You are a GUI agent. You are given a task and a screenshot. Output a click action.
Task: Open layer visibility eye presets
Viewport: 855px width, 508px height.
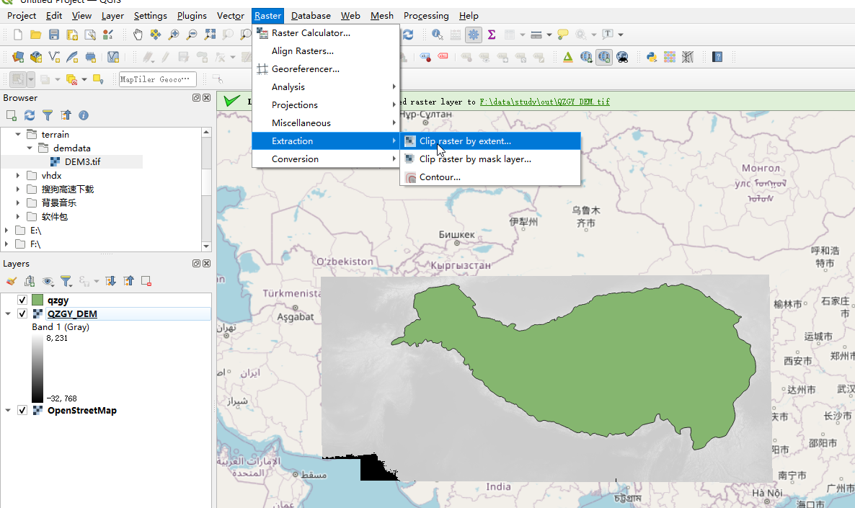pos(48,281)
